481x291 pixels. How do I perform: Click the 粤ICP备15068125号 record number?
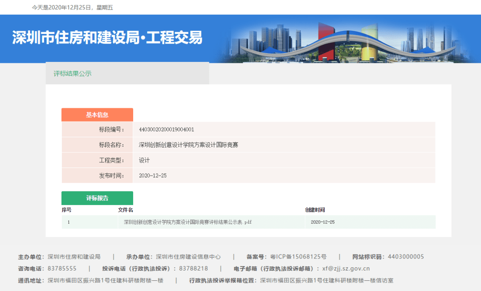(298, 257)
